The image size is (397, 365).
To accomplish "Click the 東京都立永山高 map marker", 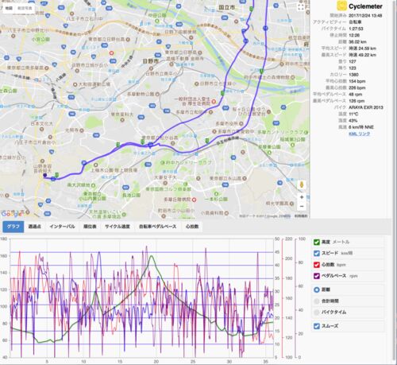I will click(x=245, y=178).
